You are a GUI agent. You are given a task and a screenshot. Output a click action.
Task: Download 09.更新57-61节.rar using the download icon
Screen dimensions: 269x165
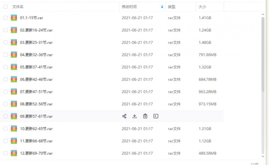(x=135, y=116)
